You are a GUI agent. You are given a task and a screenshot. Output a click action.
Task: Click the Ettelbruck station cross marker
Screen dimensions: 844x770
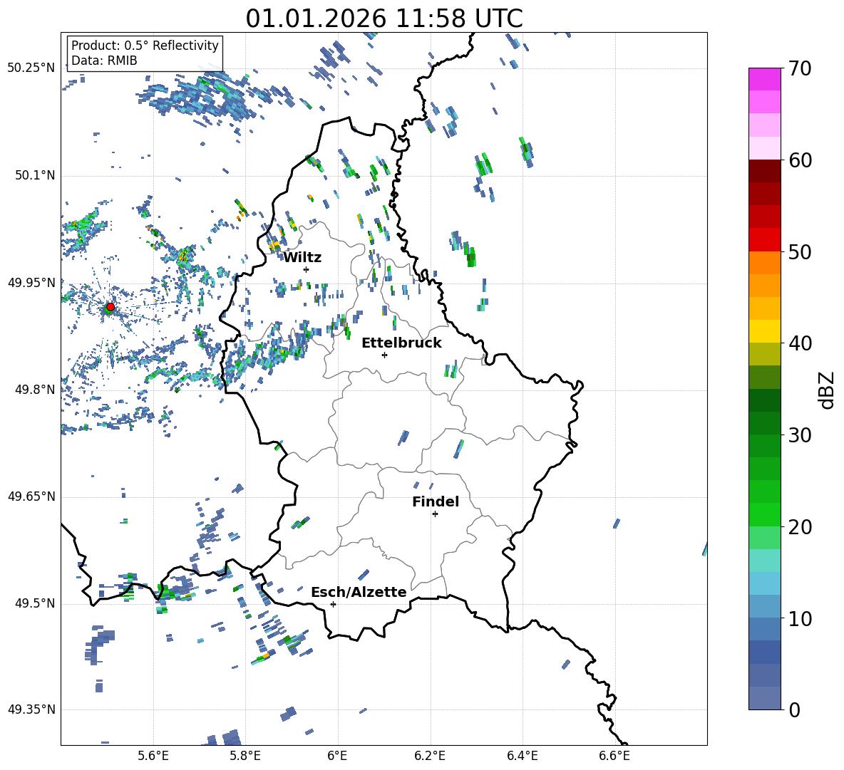click(384, 355)
